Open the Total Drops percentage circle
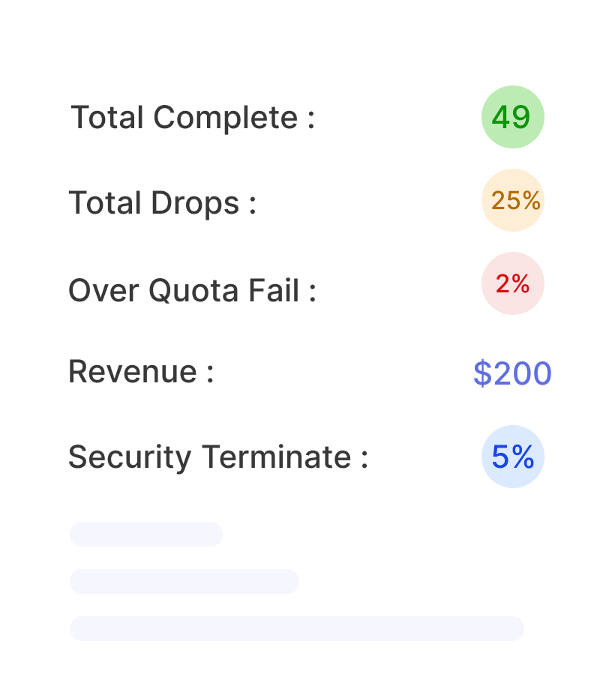The image size is (594, 695). point(512,200)
